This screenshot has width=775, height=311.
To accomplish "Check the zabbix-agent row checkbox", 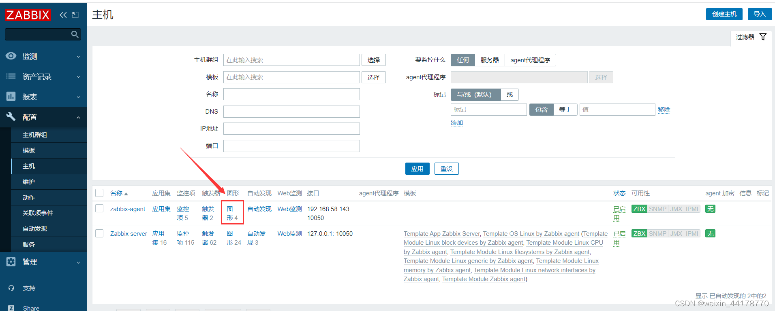I will click(99, 208).
